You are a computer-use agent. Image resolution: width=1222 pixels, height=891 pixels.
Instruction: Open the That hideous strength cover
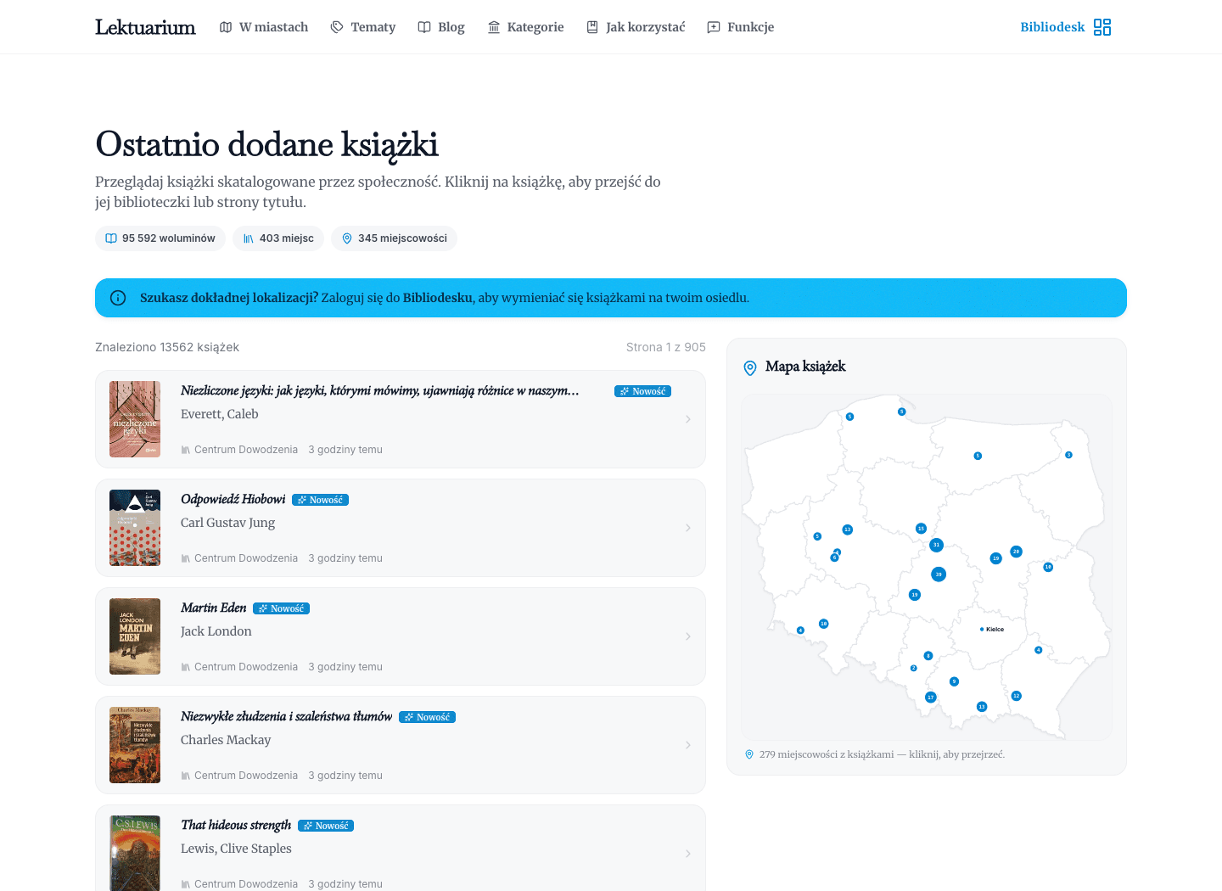(135, 853)
